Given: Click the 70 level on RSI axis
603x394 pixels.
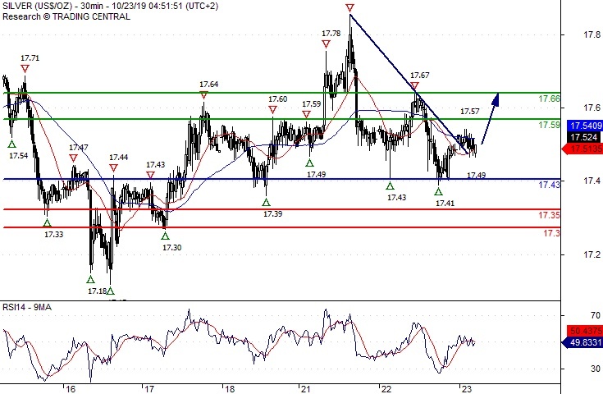Looking at the screenshot, I should 596,315.
